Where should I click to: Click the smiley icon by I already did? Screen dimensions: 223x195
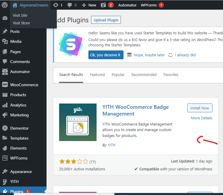pyautogui.click(x=170, y=55)
